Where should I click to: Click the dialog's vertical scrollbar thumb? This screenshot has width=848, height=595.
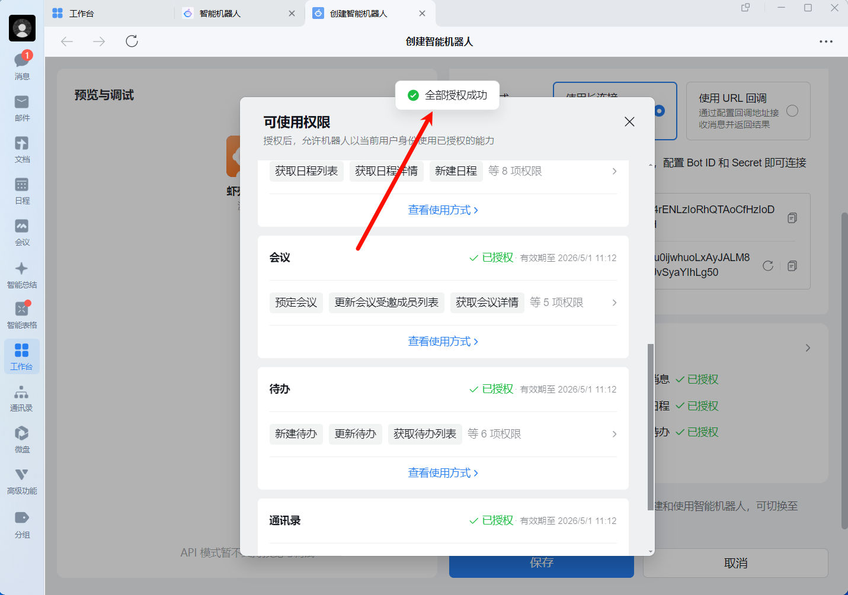pyautogui.click(x=651, y=426)
